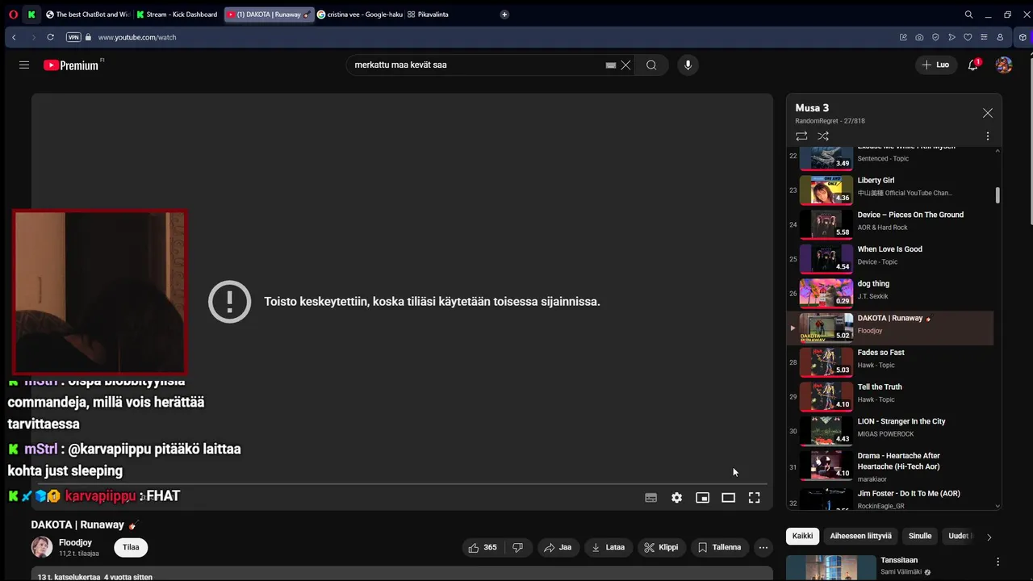Go back to previous page
This screenshot has height=581, width=1033.
[x=14, y=37]
